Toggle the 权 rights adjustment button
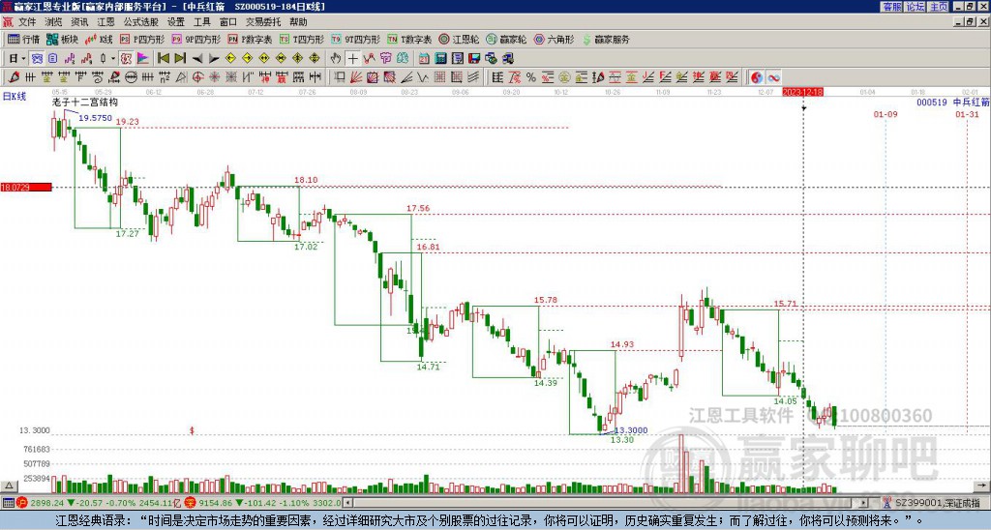Viewport: 991px width, 530px height. coord(127,59)
